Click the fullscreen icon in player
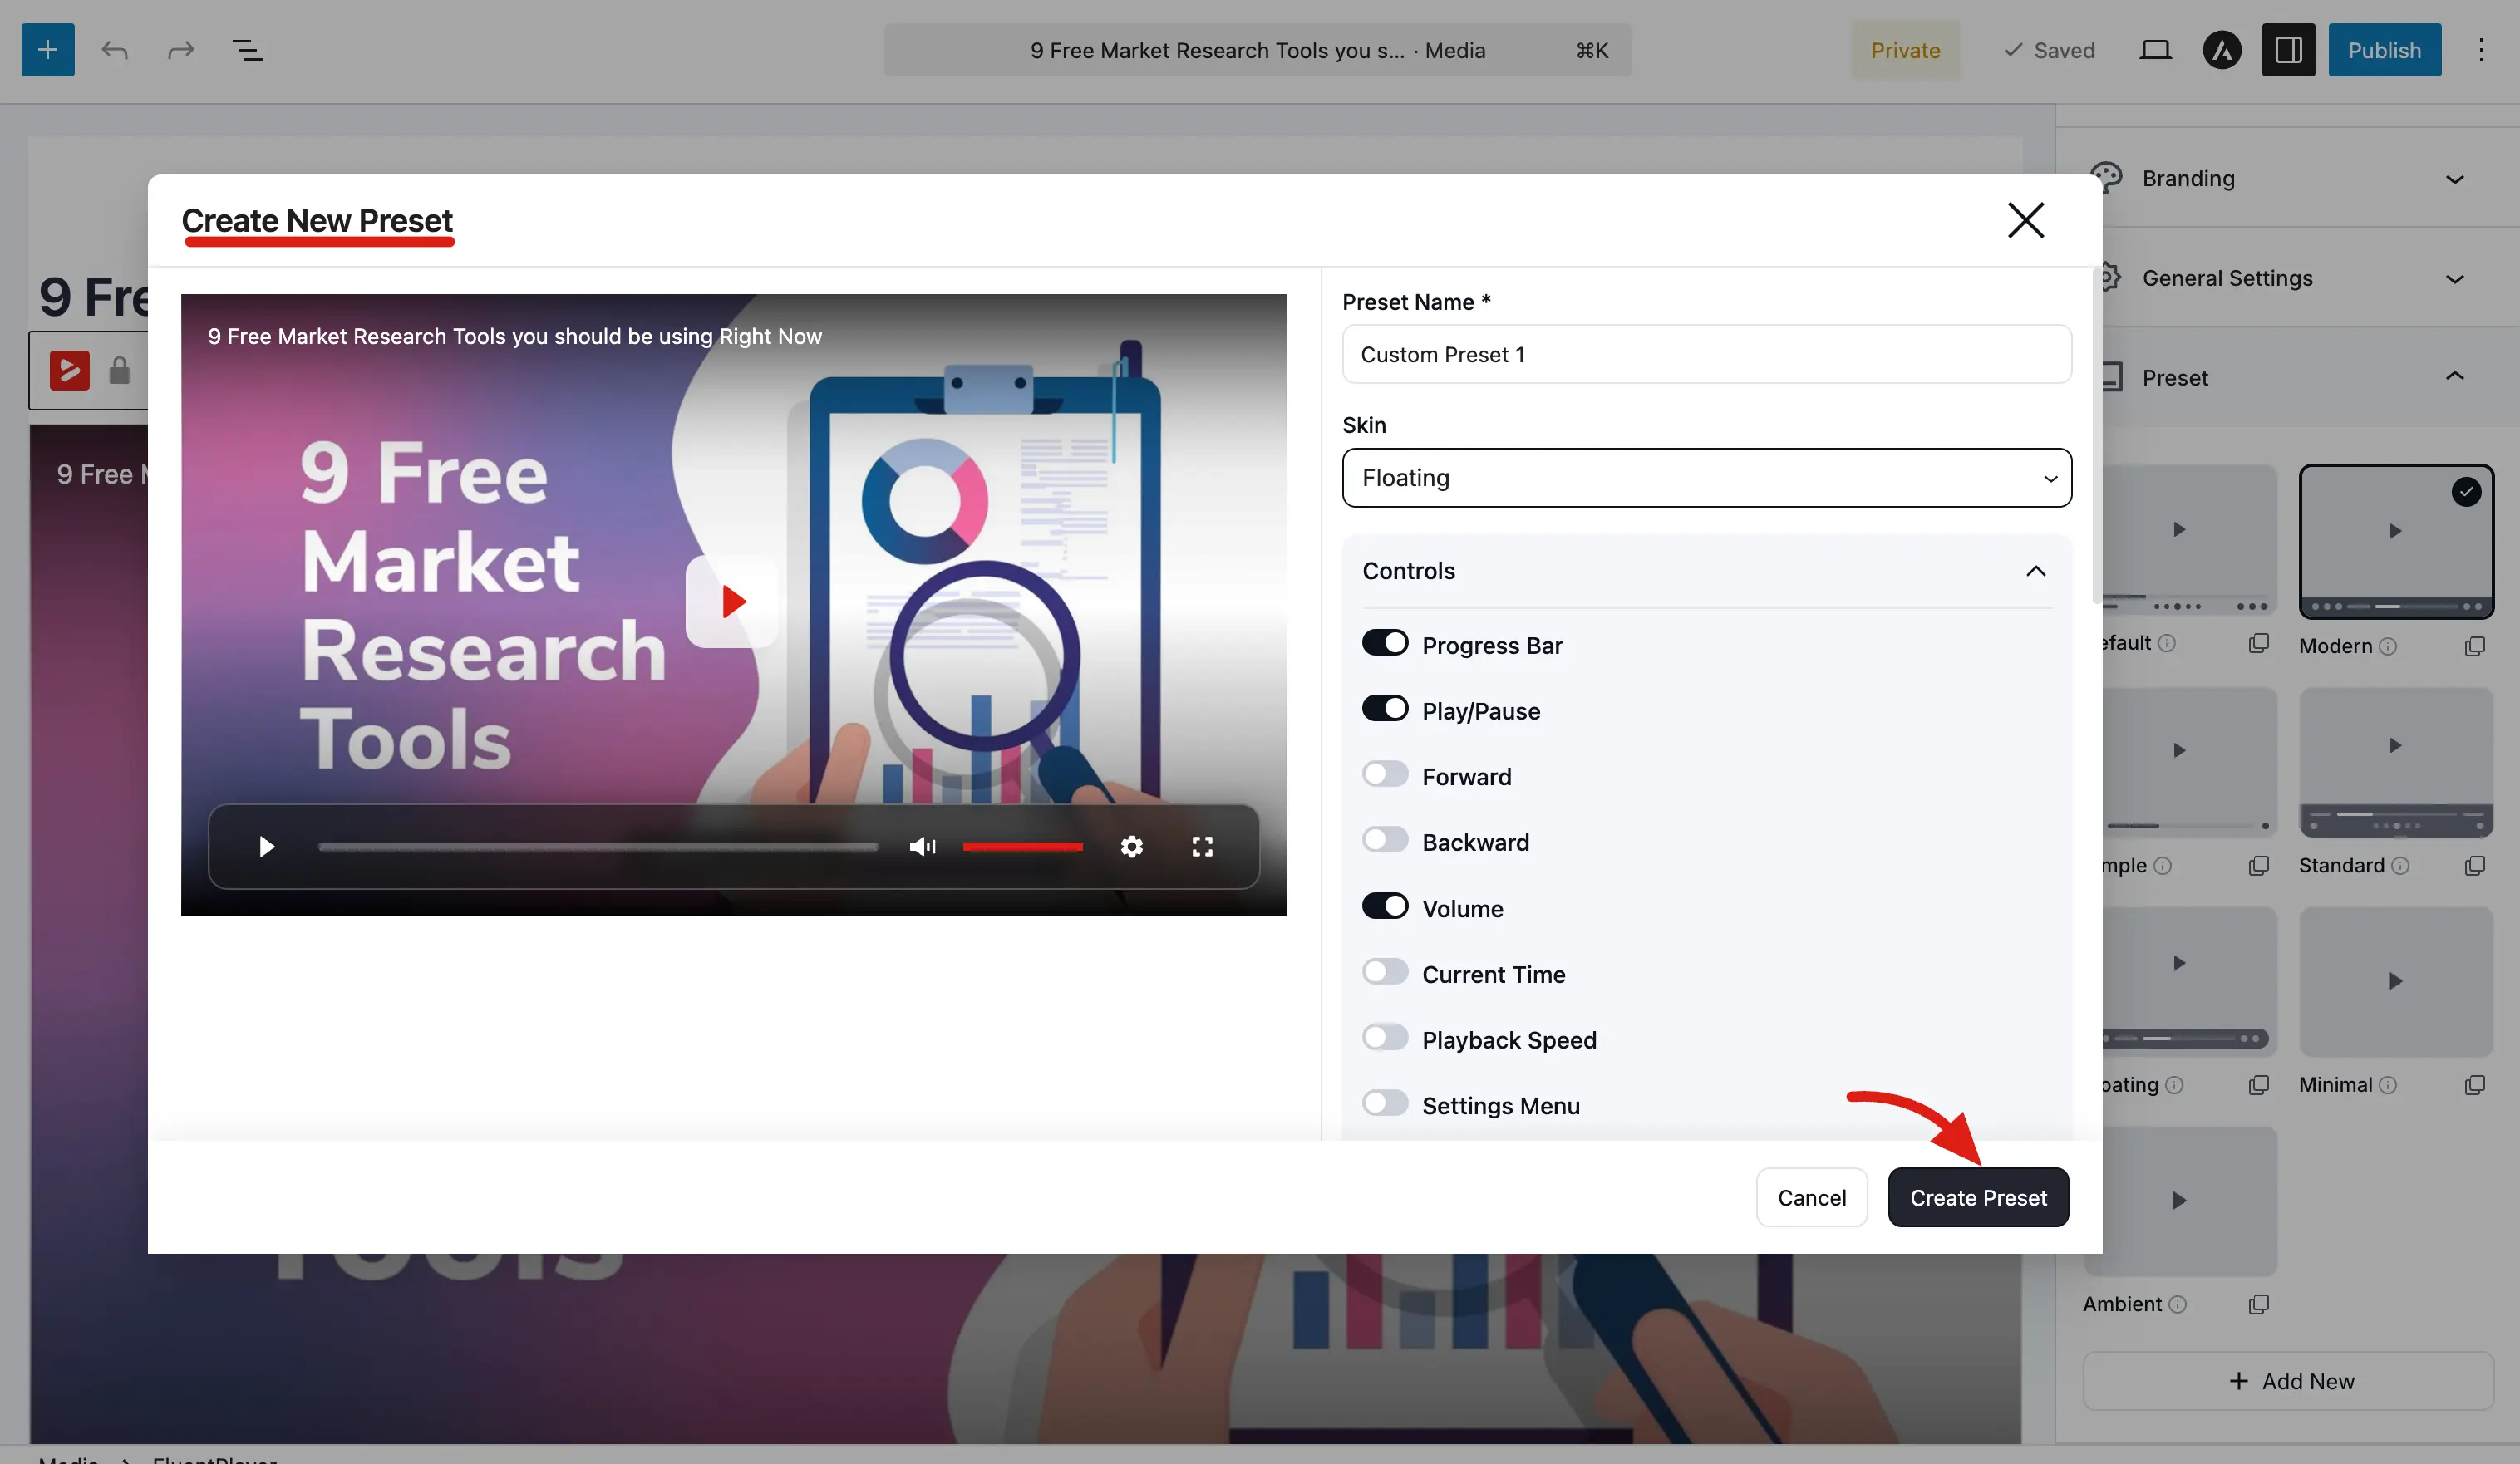Viewport: 2520px width, 1464px height. (1202, 847)
